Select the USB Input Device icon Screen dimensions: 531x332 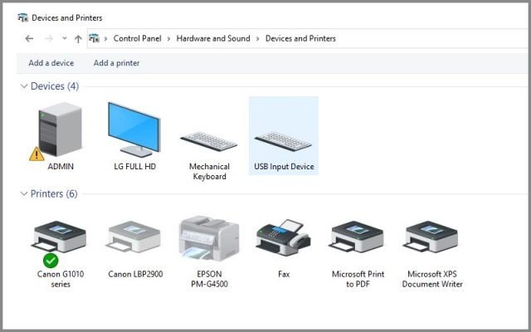tap(284, 142)
